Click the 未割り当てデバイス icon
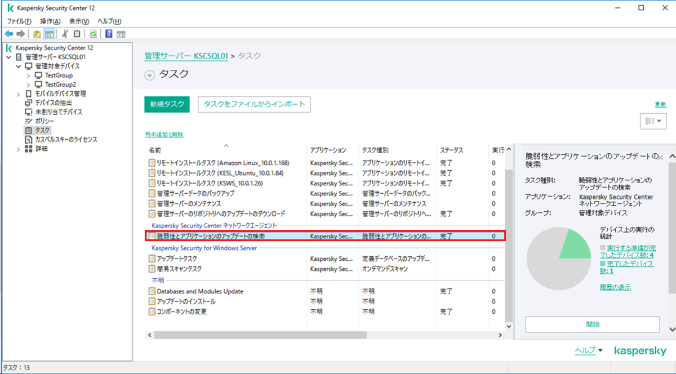The image size is (676, 374). pos(29,112)
